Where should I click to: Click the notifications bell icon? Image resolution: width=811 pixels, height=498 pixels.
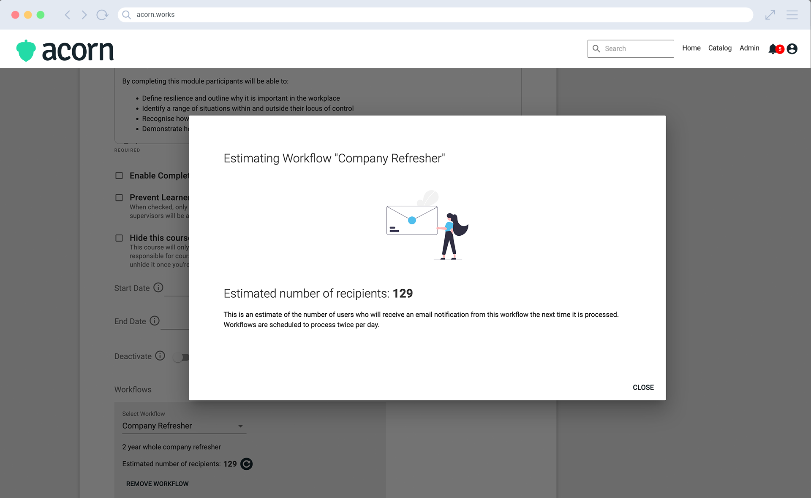[773, 49]
